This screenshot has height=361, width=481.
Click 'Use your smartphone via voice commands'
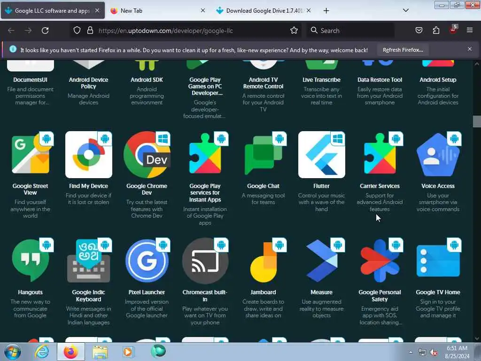tap(438, 202)
